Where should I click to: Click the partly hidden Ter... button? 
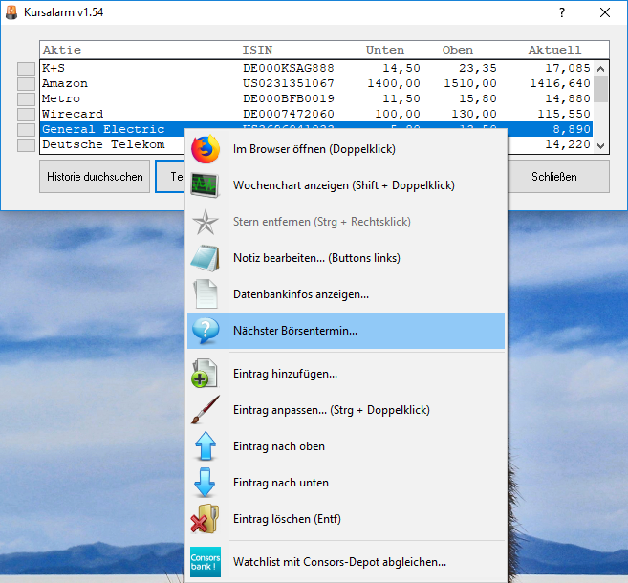[x=170, y=177]
